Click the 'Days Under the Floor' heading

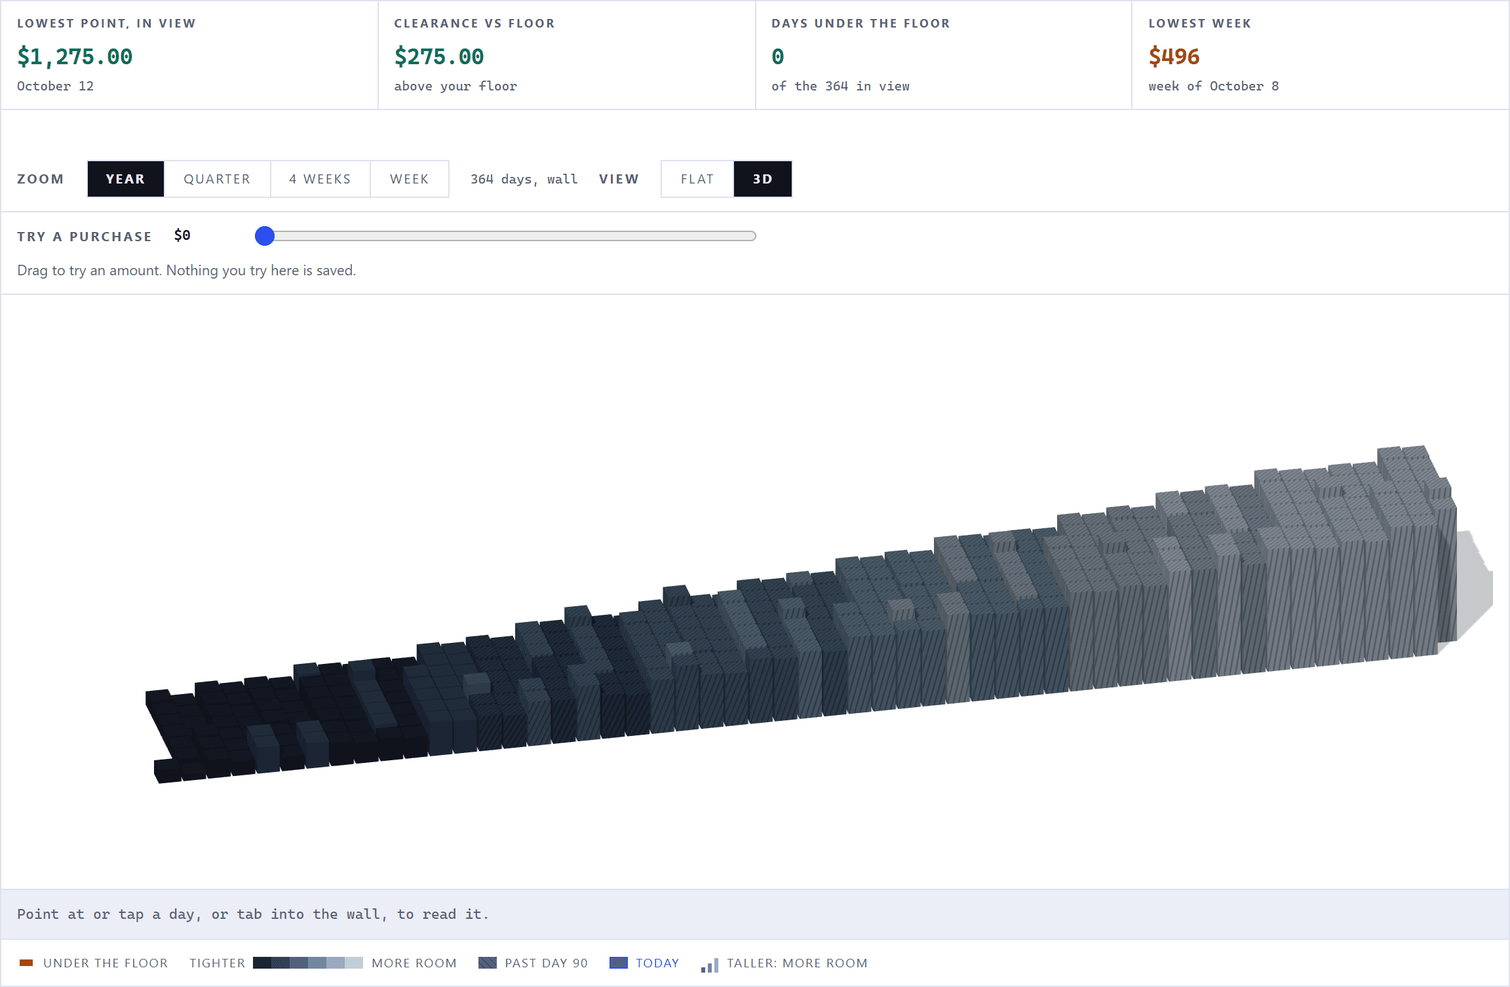[861, 24]
